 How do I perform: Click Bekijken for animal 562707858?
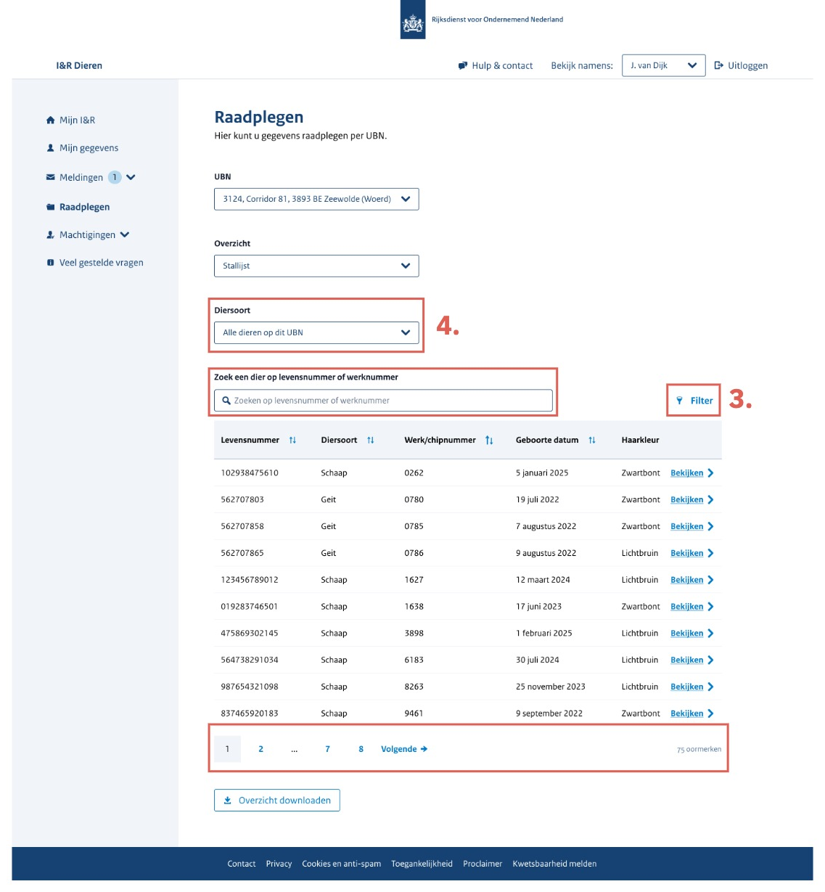pyautogui.click(x=686, y=527)
